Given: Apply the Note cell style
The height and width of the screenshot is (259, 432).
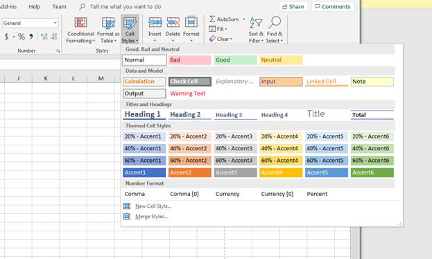Looking at the screenshot, I should [372, 82].
